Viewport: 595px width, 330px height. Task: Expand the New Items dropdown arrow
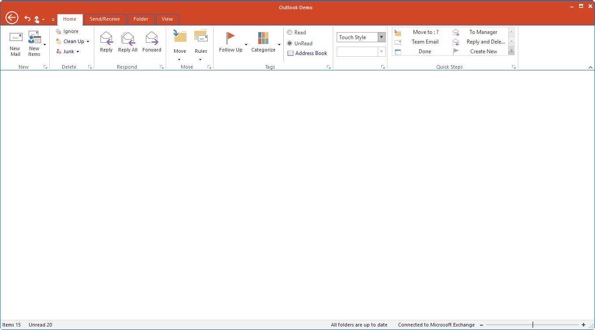[x=45, y=44]
